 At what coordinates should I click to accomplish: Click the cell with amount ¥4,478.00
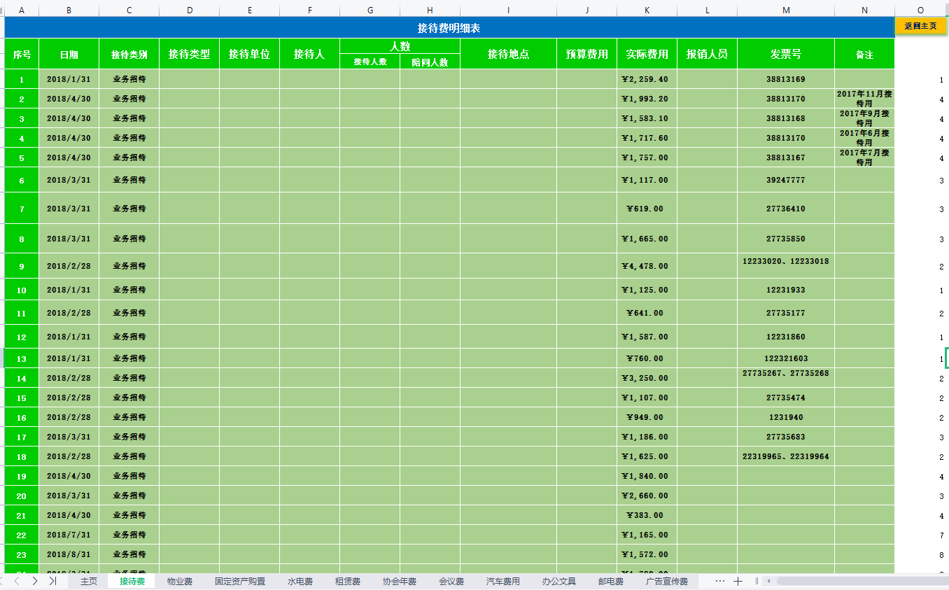click(647, 266)
